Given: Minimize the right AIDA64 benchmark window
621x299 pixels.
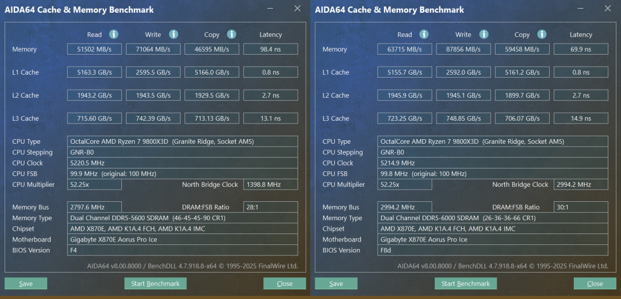Looking at the screenshot, I should point(580,8).
